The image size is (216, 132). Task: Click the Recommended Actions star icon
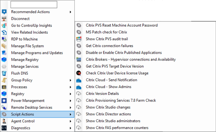(4, 12)
